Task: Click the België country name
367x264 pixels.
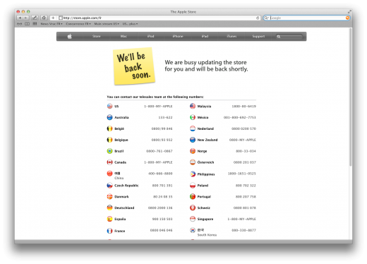Action: coord(119,128)
